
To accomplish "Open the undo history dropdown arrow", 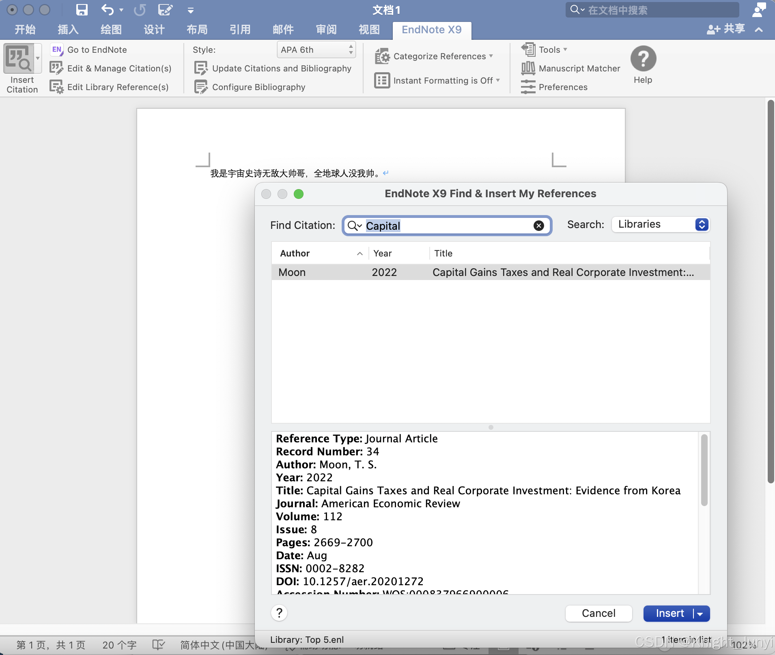I will point(121,10).
